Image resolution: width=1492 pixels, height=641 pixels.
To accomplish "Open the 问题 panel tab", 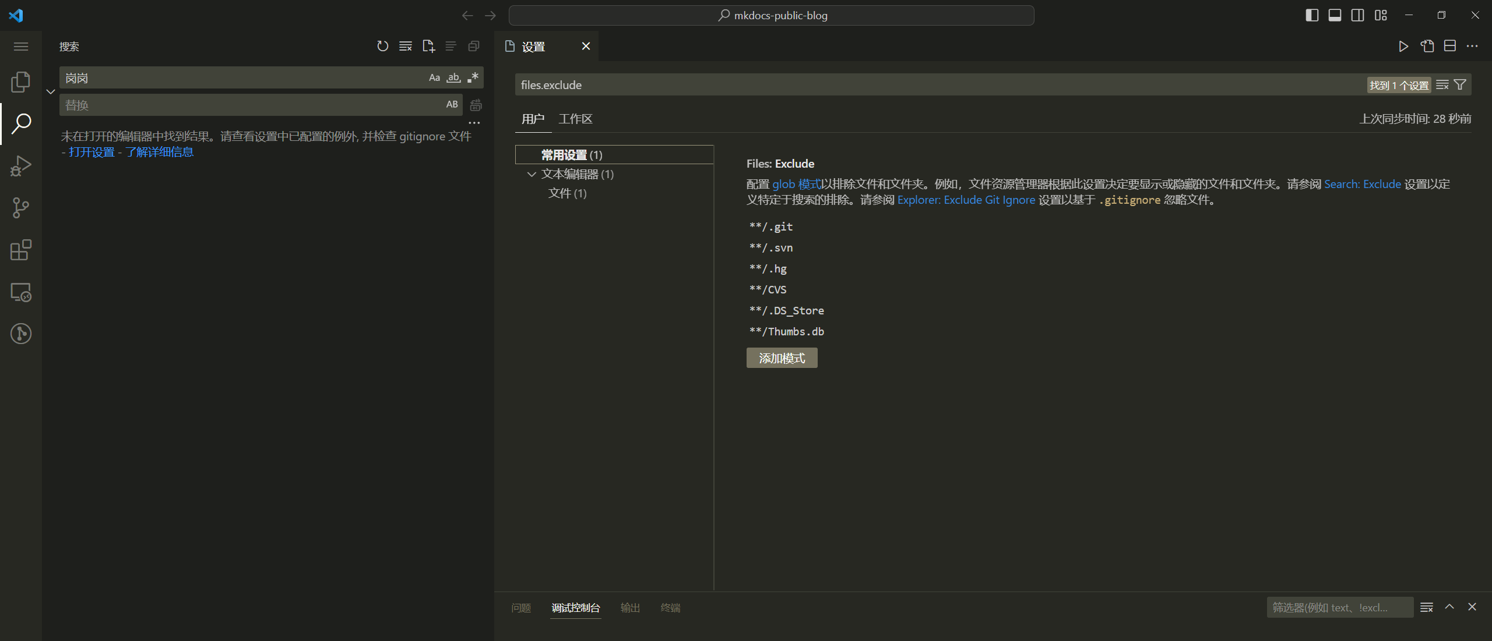I will 521,608.
